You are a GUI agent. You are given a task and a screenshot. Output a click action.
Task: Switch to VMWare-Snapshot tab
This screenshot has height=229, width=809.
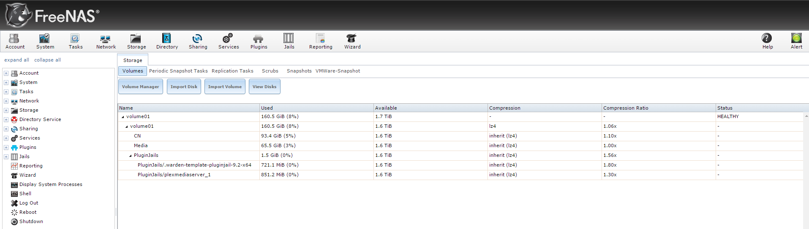338,71
